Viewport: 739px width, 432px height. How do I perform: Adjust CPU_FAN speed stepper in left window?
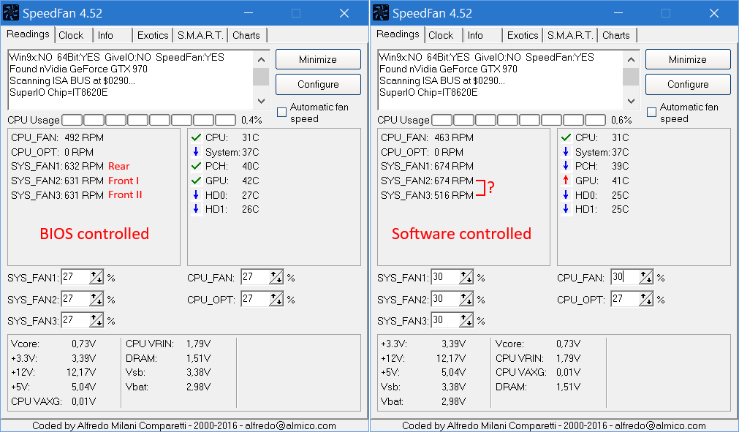[x=276, y=278]
